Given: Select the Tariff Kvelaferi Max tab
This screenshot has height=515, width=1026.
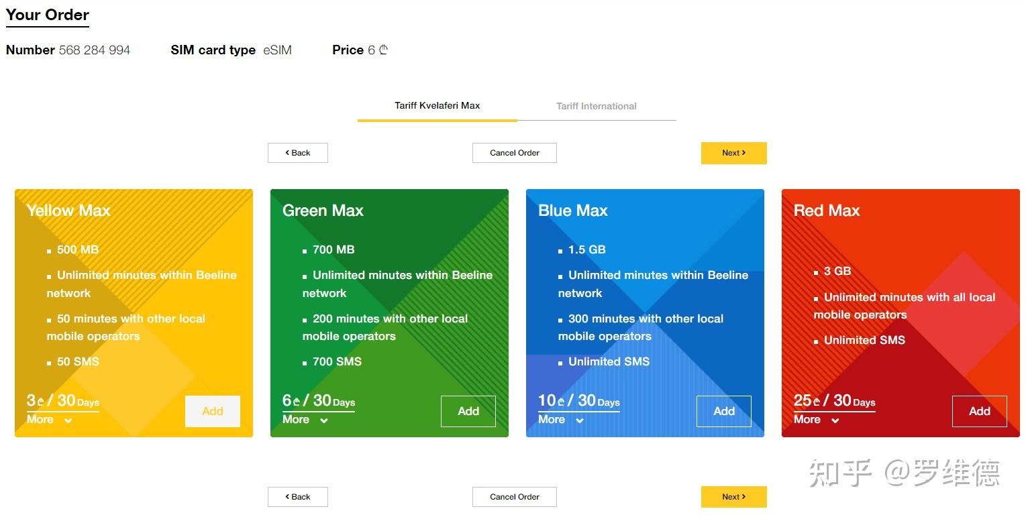Looking at the screenshot, I should click(437, 106).
